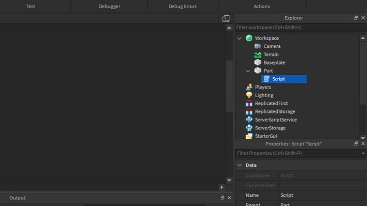Viewport: 367px width, 206px height.
Task: Click the ServerScriptService icon
Action: [249, 120]
